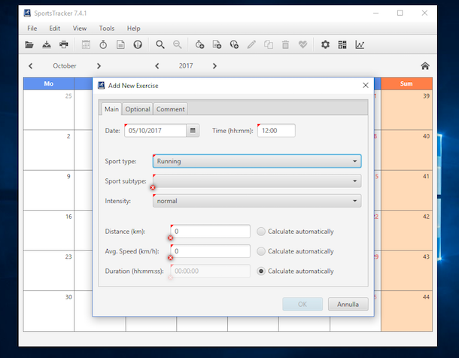Viewport: 459px width, 358px height.
Task: Open the Sport type dropdown showing Running
Action: [x=257, y=161]
